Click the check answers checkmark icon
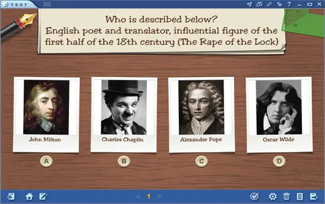325x204 pixels. (254, 196)
